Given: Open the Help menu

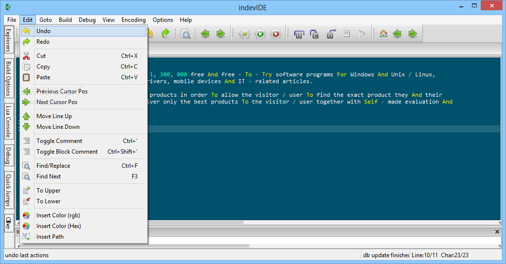Looking at the screenshot, I should pyautogui.click(x=186, y=19).
